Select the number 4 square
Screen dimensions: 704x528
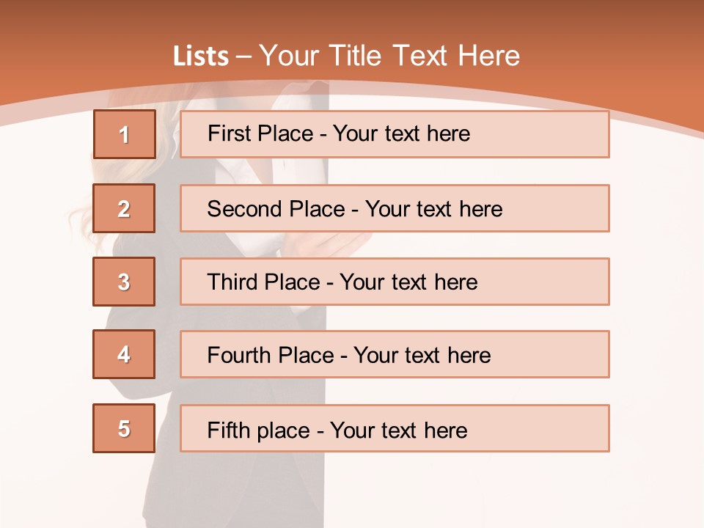click(124, 354)
